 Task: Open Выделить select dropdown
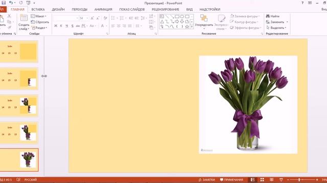(276, 27)
